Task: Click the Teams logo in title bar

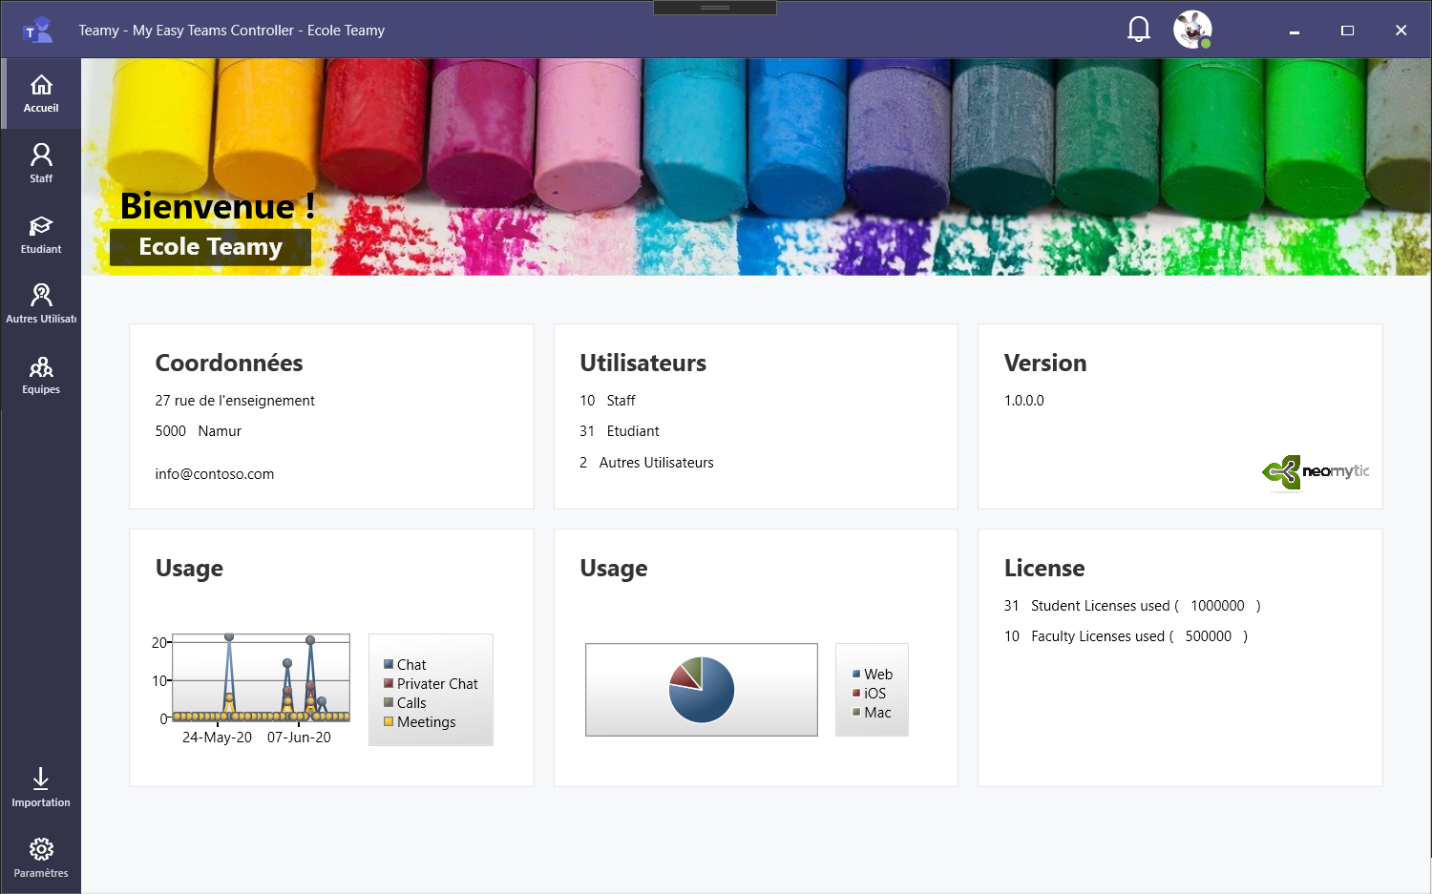Action: pyautogui.click(x=38, y=31)
